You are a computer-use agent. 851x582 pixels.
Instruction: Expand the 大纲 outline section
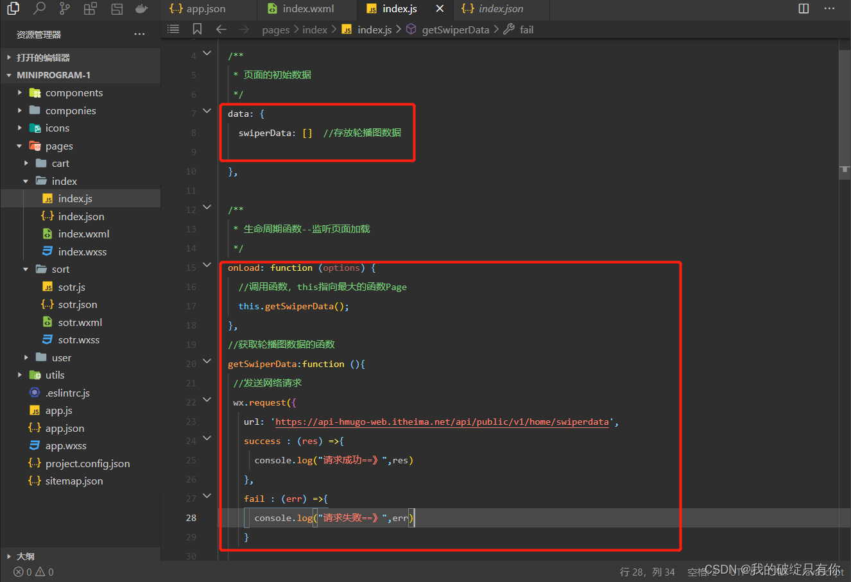point(80,556)
